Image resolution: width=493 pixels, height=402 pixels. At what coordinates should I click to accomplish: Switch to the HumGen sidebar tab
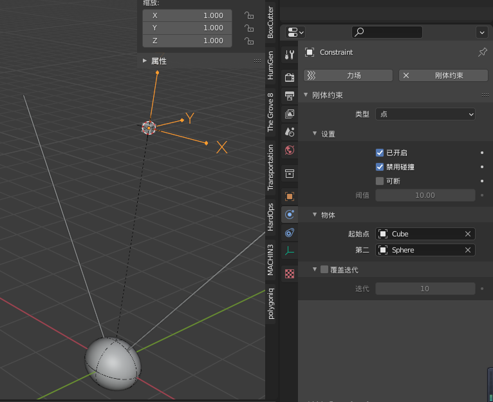coord(270,66)
